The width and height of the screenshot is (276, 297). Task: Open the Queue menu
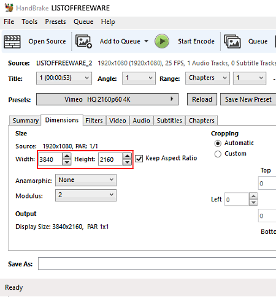tap(83, 21)
